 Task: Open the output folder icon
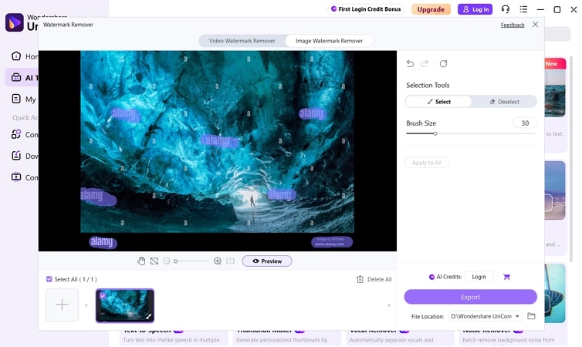tap(531, 316)
